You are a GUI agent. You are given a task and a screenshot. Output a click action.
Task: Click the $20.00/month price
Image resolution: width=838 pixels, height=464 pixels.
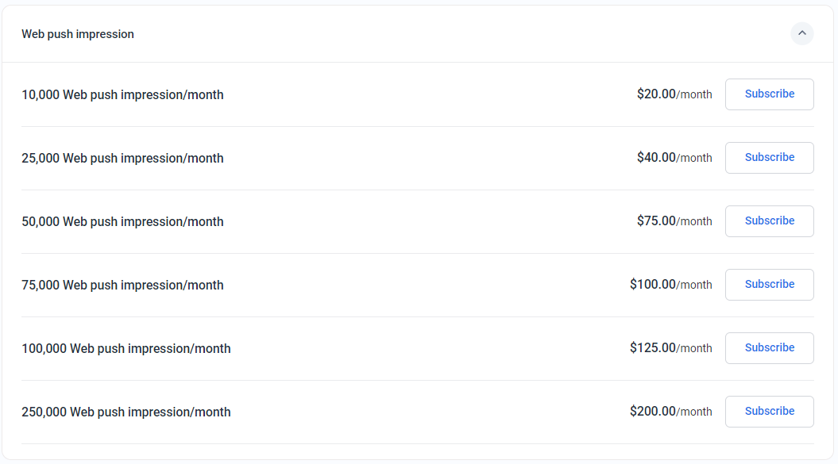point(674,94)
